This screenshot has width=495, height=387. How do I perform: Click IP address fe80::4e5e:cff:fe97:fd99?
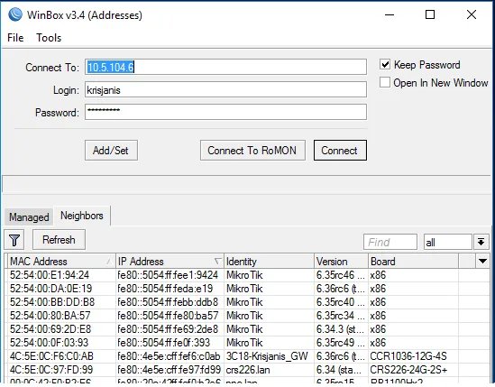(169, 370)
